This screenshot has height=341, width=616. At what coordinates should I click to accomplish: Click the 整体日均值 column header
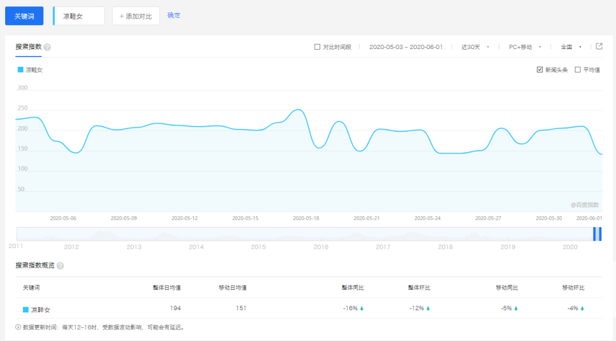click(x=167, y=287)
